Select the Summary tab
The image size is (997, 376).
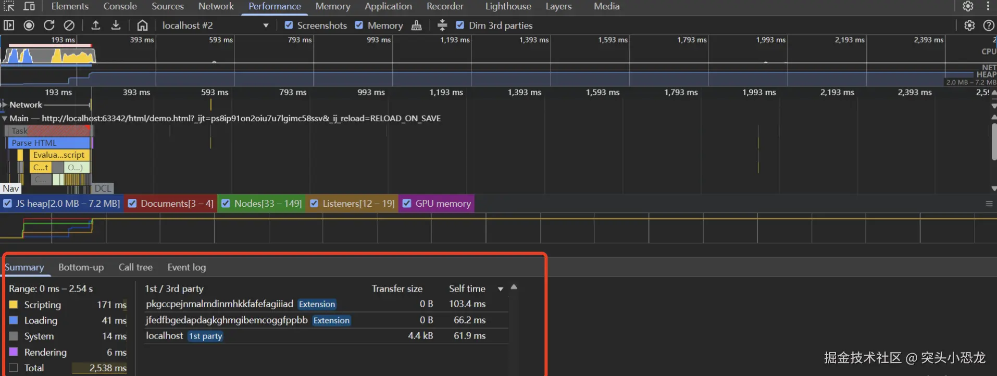(24, 267)
